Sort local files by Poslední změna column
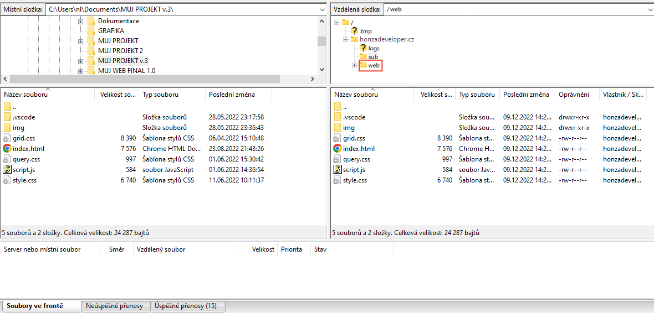This screenshot has width=654, height=313. 232,95
